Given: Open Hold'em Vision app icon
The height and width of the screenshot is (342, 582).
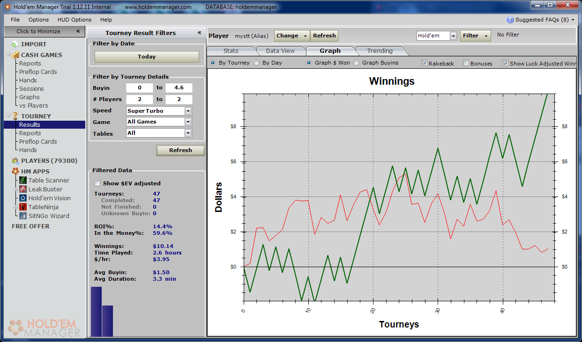Looking at the screenshot, I should pos(23,198).
